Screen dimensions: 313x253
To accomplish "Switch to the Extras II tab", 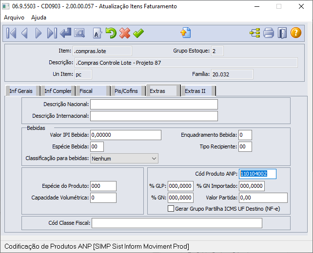I will tap(195, 91).
